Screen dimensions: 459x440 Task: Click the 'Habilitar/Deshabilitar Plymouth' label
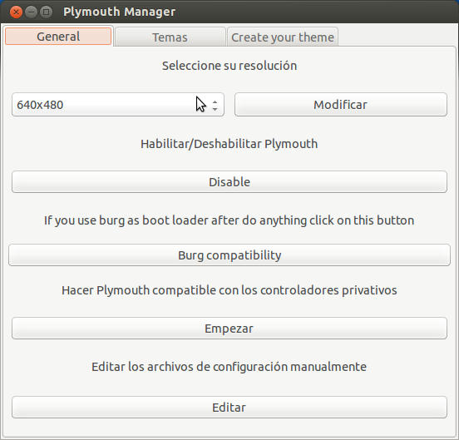[229, 144]
